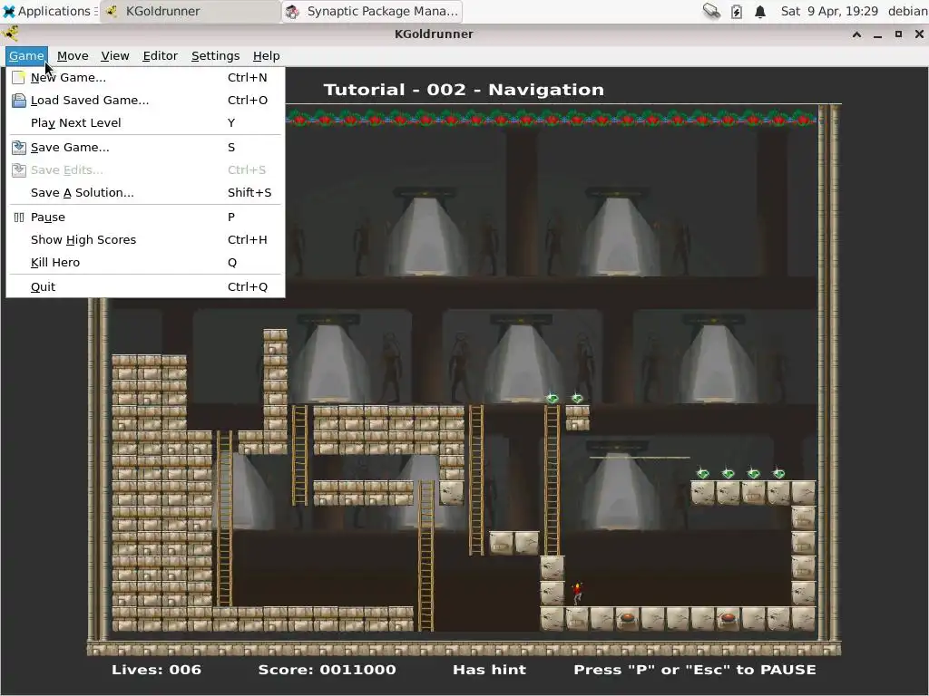The height and width of the screenshot is (696, 929).
Task: Click the New Game document icon
Action: pos(19,78)
